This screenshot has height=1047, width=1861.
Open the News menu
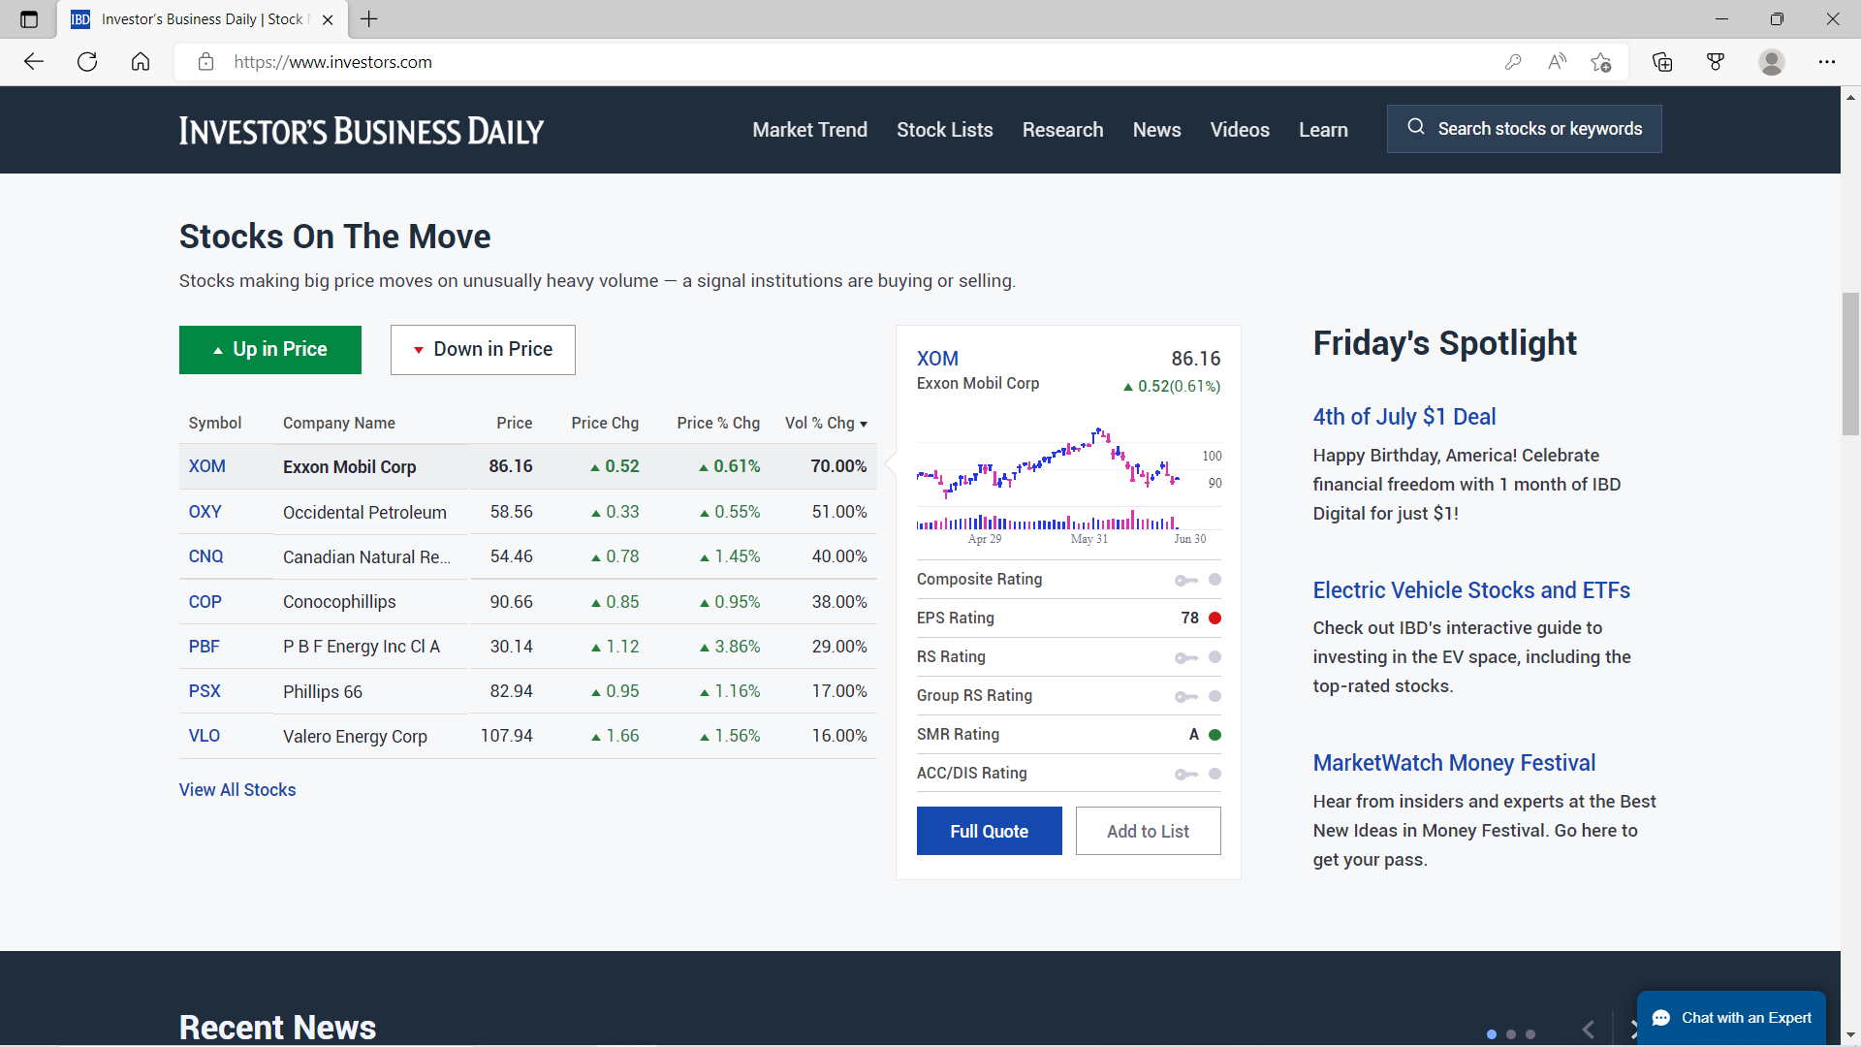pos(1157,130)
